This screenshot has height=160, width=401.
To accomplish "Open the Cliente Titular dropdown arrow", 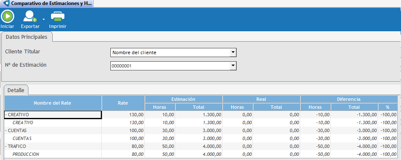I will 233,52.
